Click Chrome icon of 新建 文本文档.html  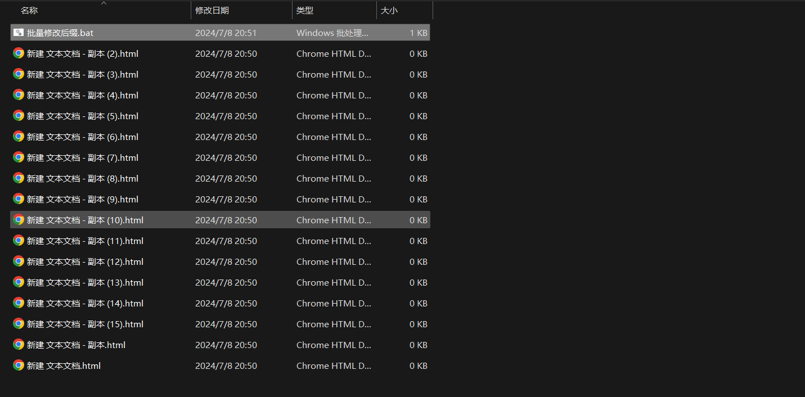point(19,366)
